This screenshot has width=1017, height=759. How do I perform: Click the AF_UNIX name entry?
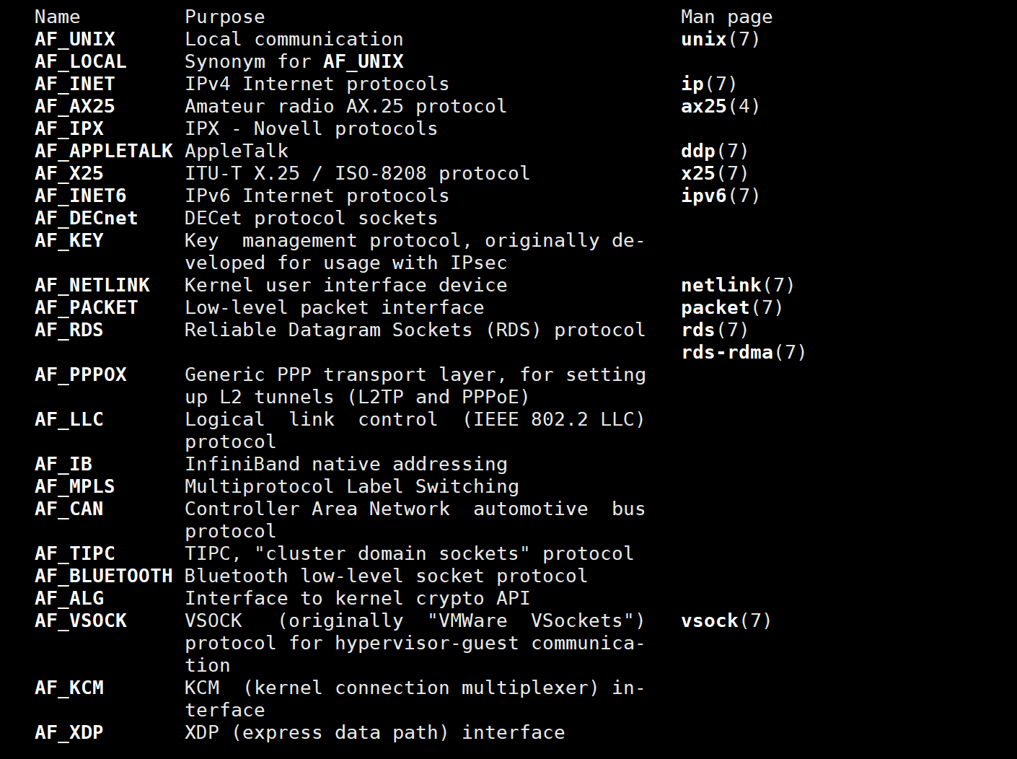pos(75,39)
